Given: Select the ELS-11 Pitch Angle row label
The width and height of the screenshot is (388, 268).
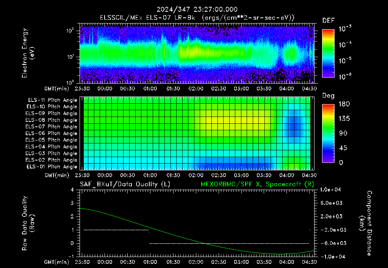Looking at the screenshot, I should (52, 100).
